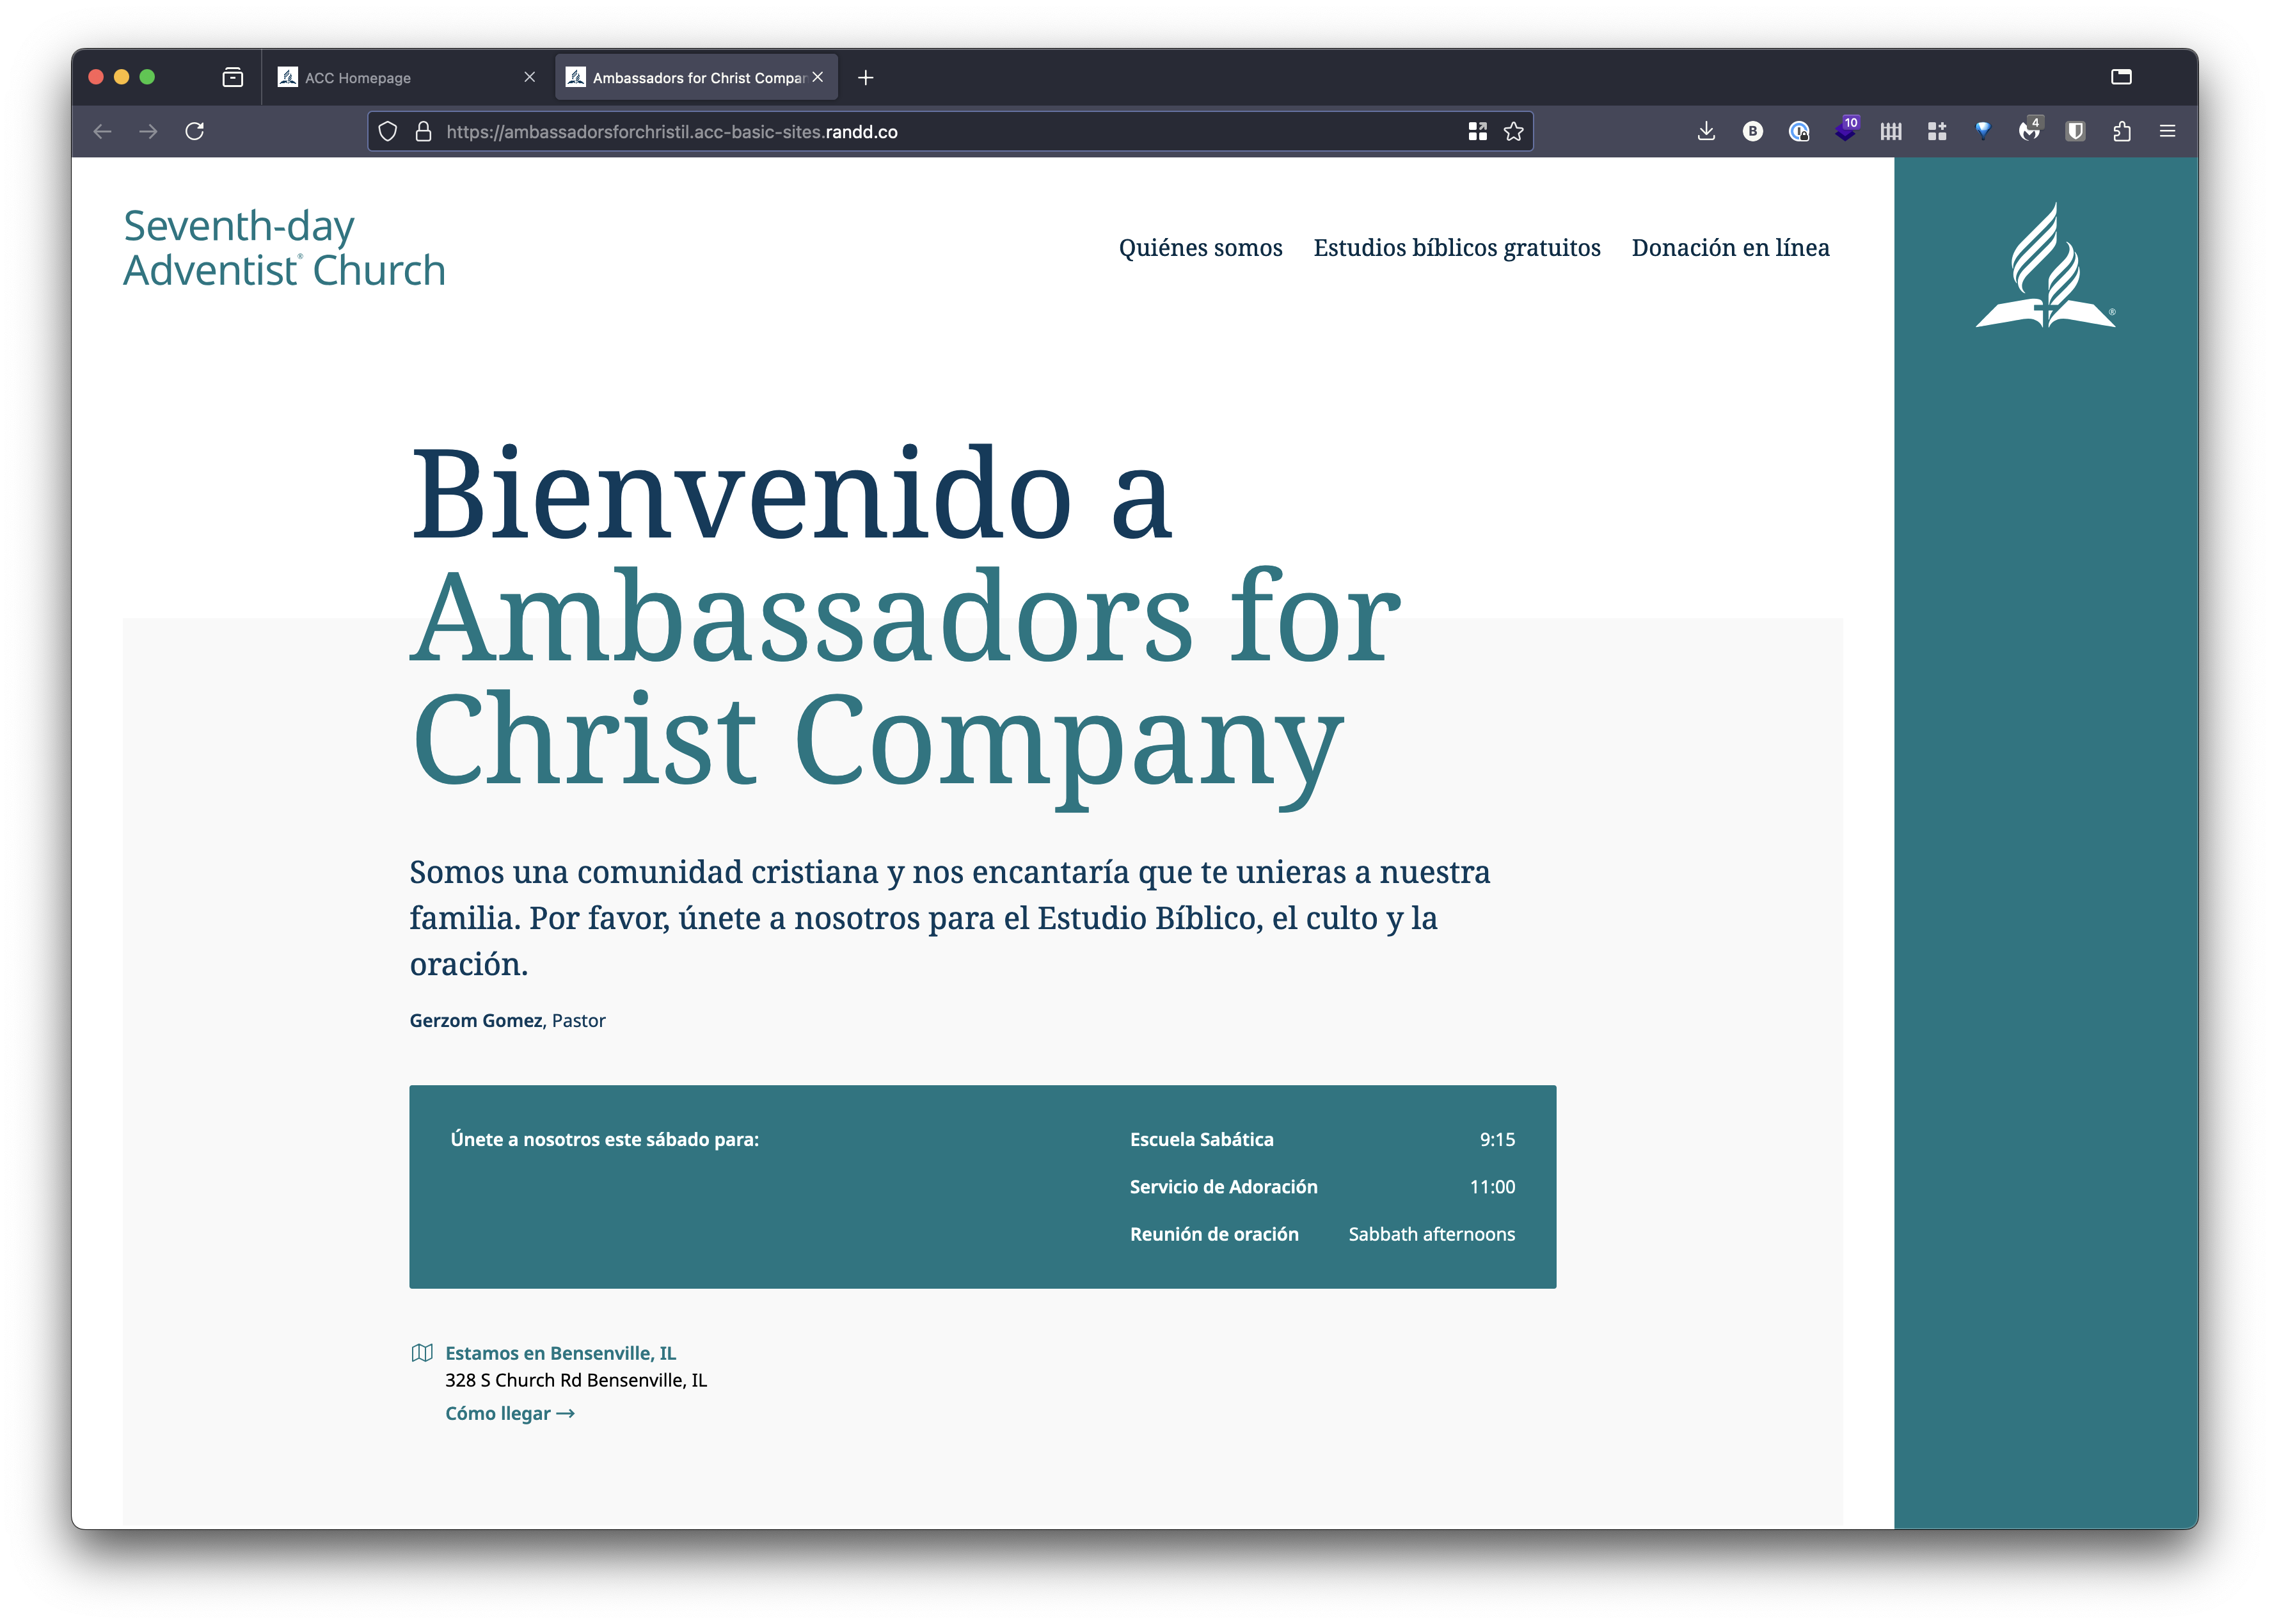Click the grid-plus extension icon in the toolbar
The height and width of the screenshot is (1624, 2270).
(x=1937, y=131)
